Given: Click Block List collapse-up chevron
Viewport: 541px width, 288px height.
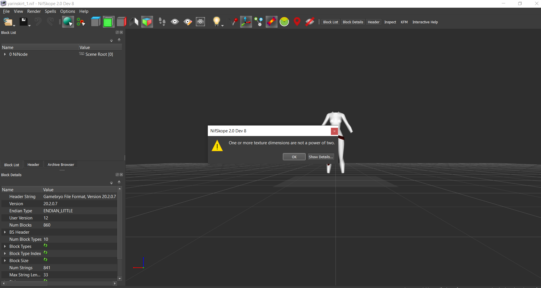Looking at the screenshot, I should [x=119, y=40].
